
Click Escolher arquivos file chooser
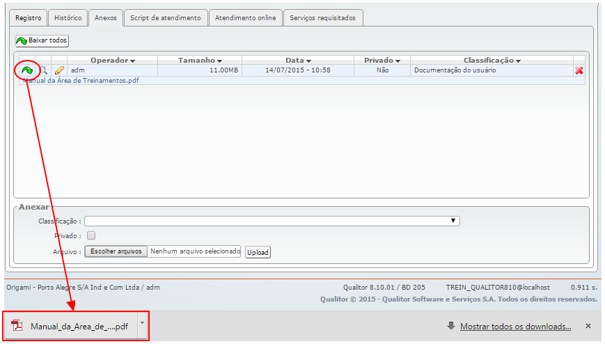click(x=116, y=251)
